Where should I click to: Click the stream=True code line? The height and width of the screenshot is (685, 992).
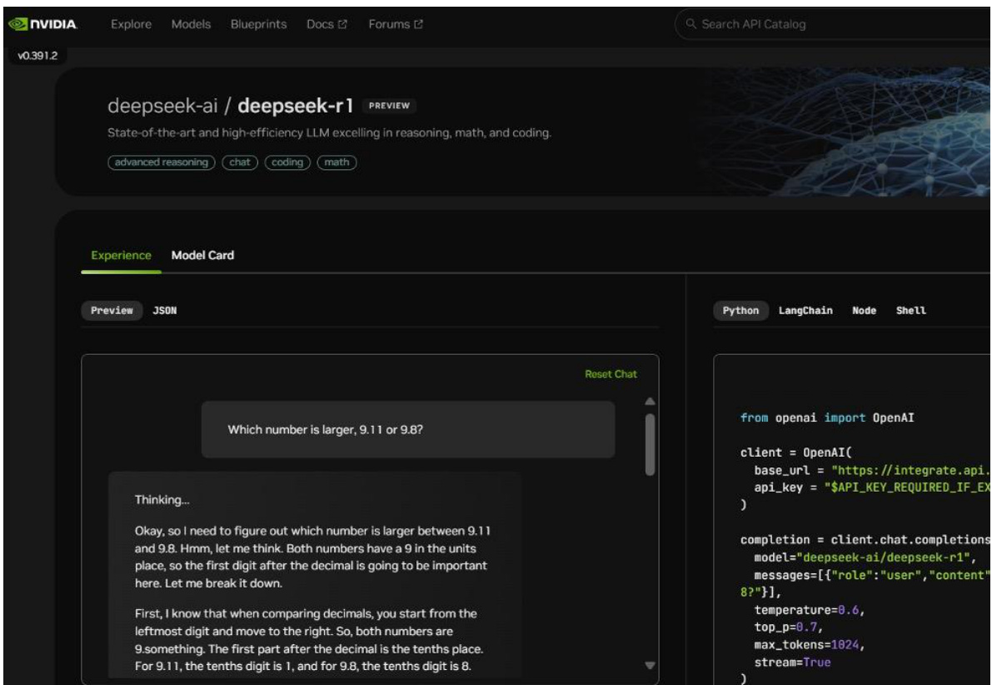792,662
